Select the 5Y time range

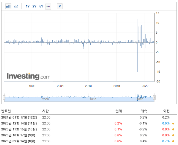41,6
